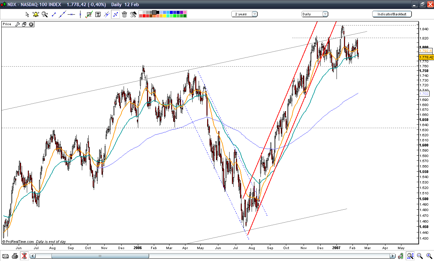Pick the yellow color swatch

pyautogui.click(x=164, y=16)
